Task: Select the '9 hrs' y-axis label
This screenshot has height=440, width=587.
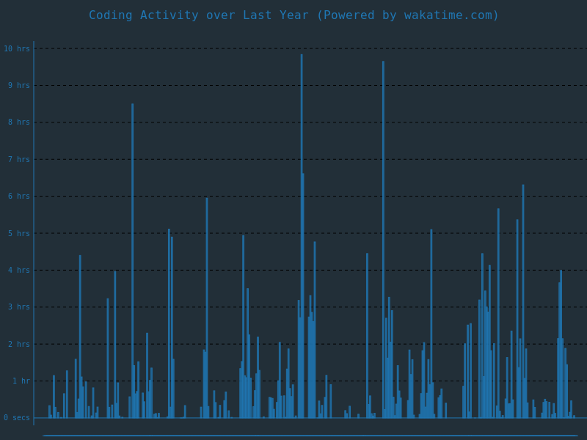Action: click(19, 86)
